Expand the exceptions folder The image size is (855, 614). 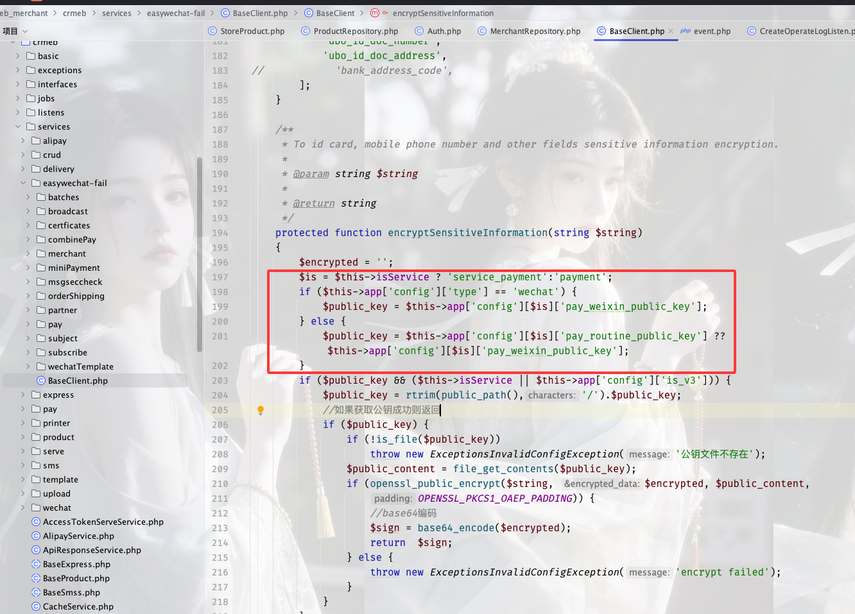click(x=18, y=70)
